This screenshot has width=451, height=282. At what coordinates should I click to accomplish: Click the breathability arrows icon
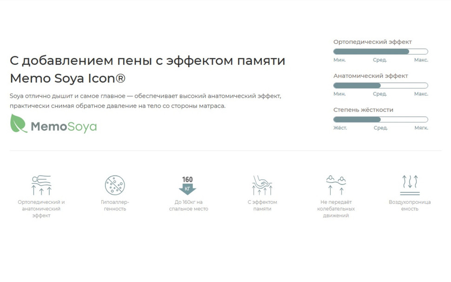click(x=410, y=185)
